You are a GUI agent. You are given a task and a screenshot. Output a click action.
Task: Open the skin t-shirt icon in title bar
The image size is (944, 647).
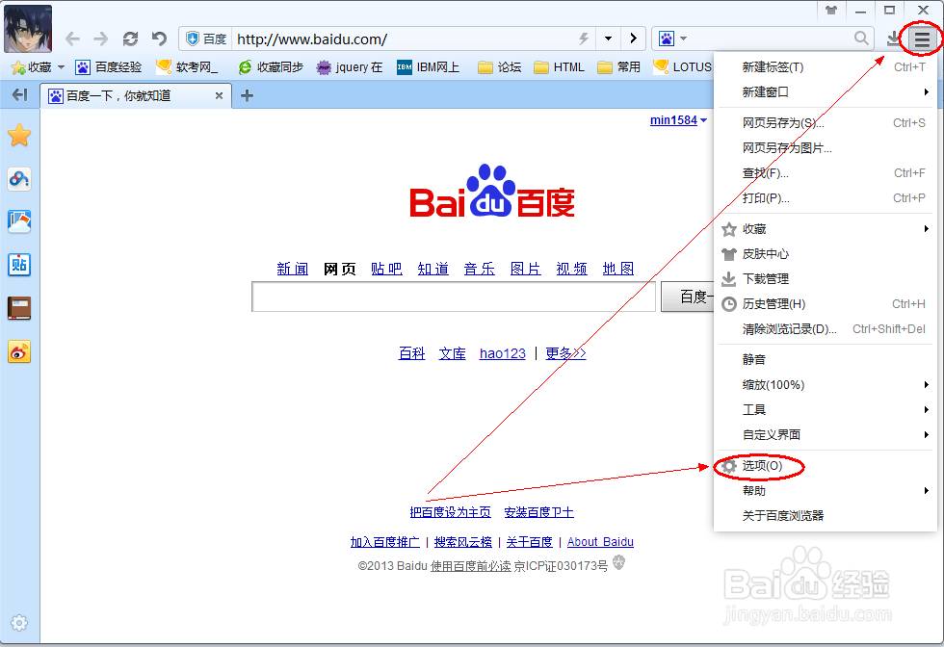pos(830,11)
